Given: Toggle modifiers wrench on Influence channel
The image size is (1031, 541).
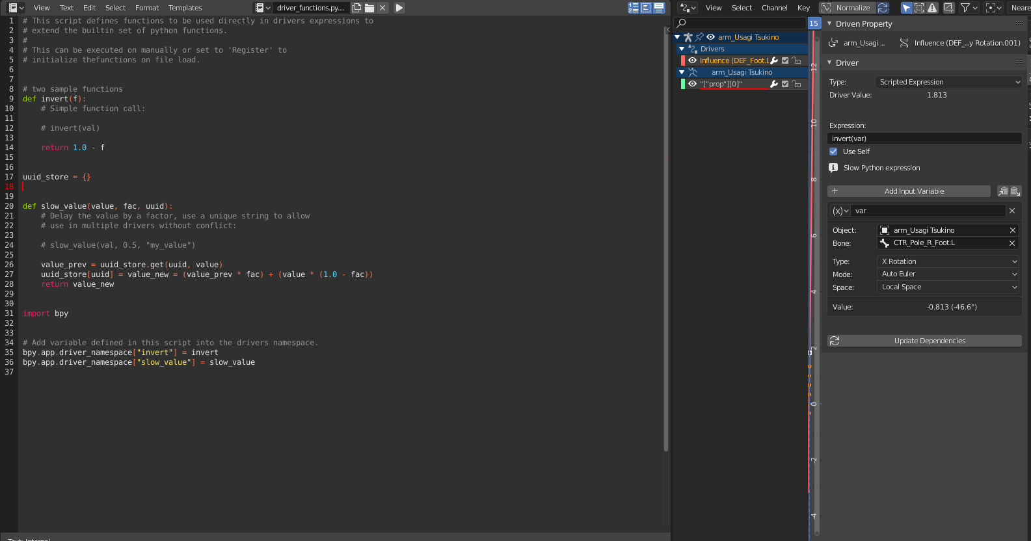Looking at the screenshot, I should pos(774,60).
